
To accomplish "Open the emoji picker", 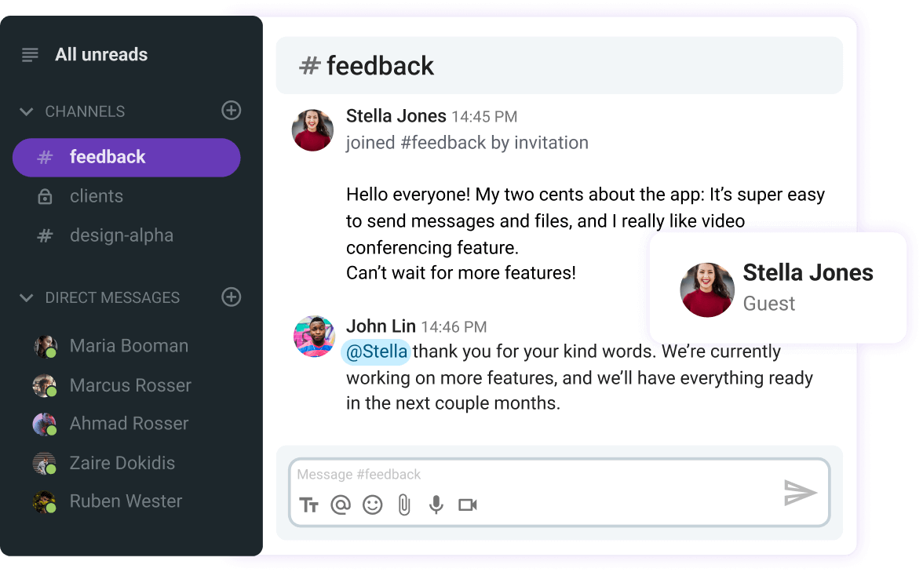I will 372,505.
